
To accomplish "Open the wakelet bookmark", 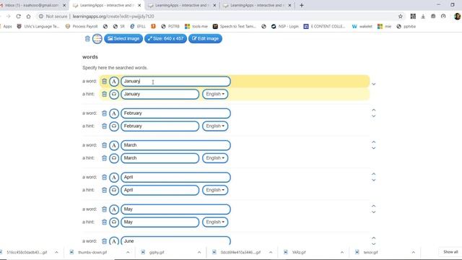I will pyautogui.click(x=362, y=27).
